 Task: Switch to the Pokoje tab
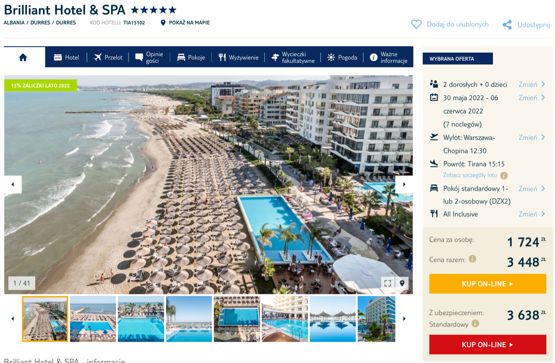tap(191, 57)
